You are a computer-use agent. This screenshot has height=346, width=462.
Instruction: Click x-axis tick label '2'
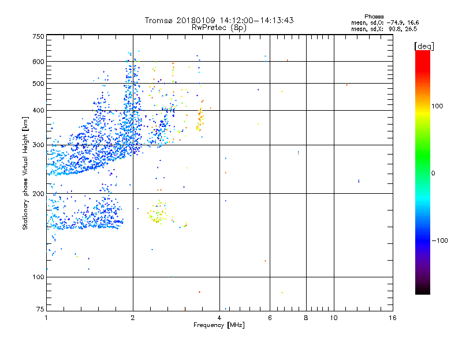tap(133, 318)
